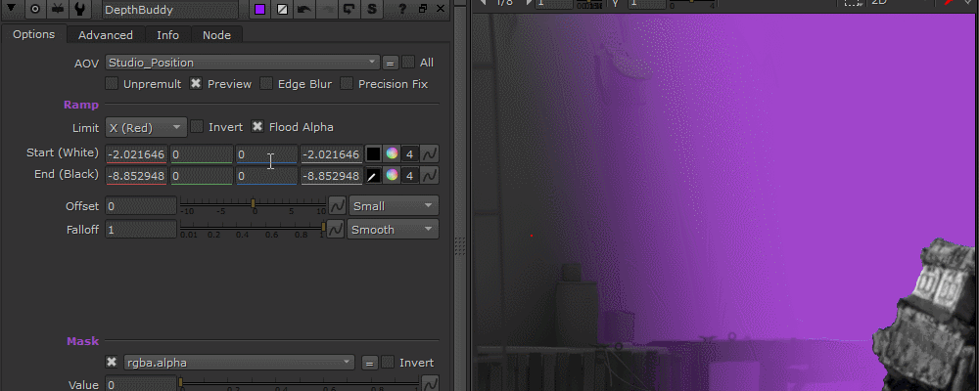Click the Start (White) black color swatch
The image size is (979, 391).
point(373,154)
